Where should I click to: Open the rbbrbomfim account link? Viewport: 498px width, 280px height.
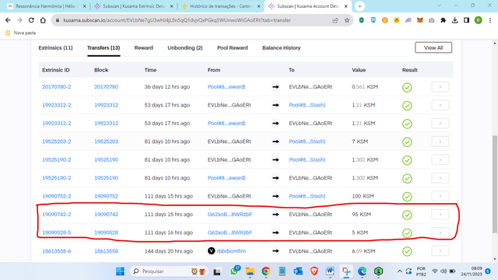pyautogui.click(x=231, y=251)
